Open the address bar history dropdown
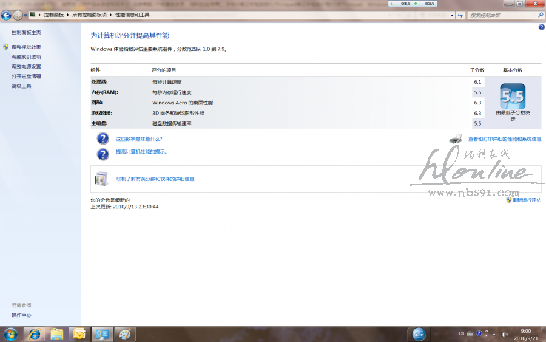The height and width of the screenshot is (342, 546). tap(452, 15)
